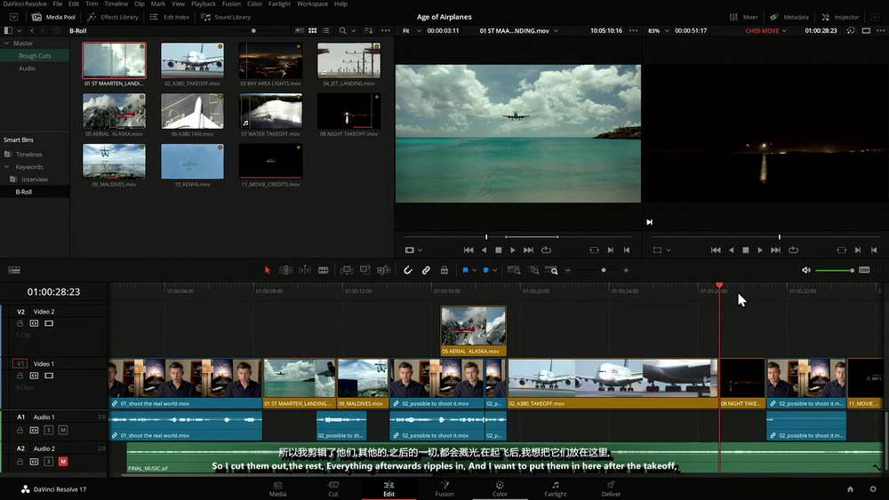Click the Insert Clip icon
The image size is (889, 500).
(x=347, y=270)
